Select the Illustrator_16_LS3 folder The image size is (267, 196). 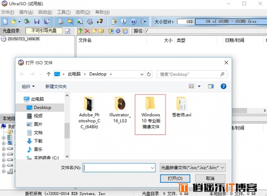pos(120,110)
